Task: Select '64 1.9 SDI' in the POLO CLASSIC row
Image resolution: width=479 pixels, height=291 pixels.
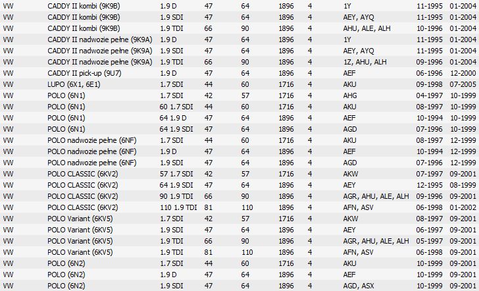Action: tap(176, 185)
